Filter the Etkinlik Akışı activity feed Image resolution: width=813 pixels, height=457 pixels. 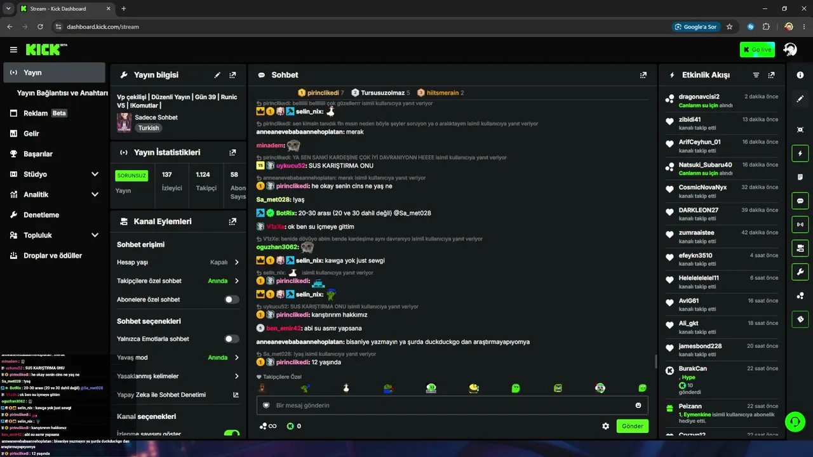tap(756, 75)
